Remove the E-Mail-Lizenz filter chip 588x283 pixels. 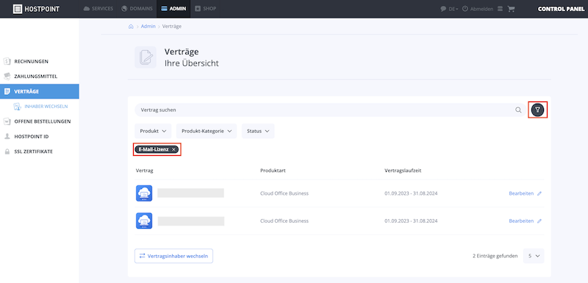click(x=173, y=149)
